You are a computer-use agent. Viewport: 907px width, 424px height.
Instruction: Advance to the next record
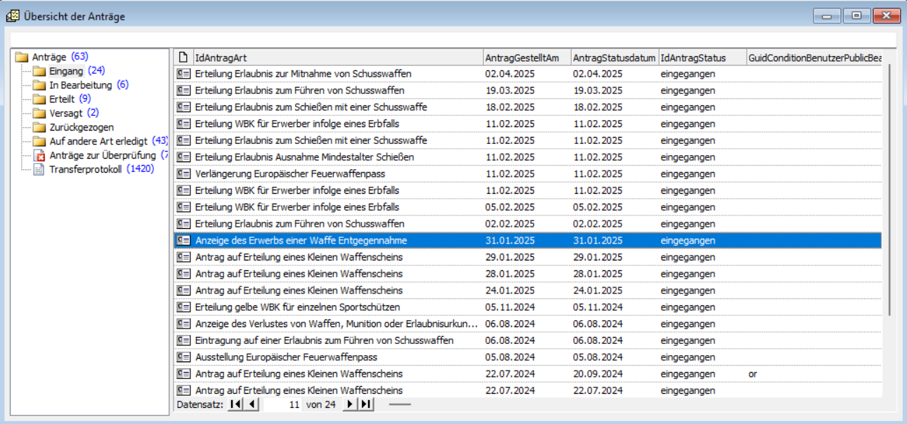pyautogui.click(x=350, y=404)
